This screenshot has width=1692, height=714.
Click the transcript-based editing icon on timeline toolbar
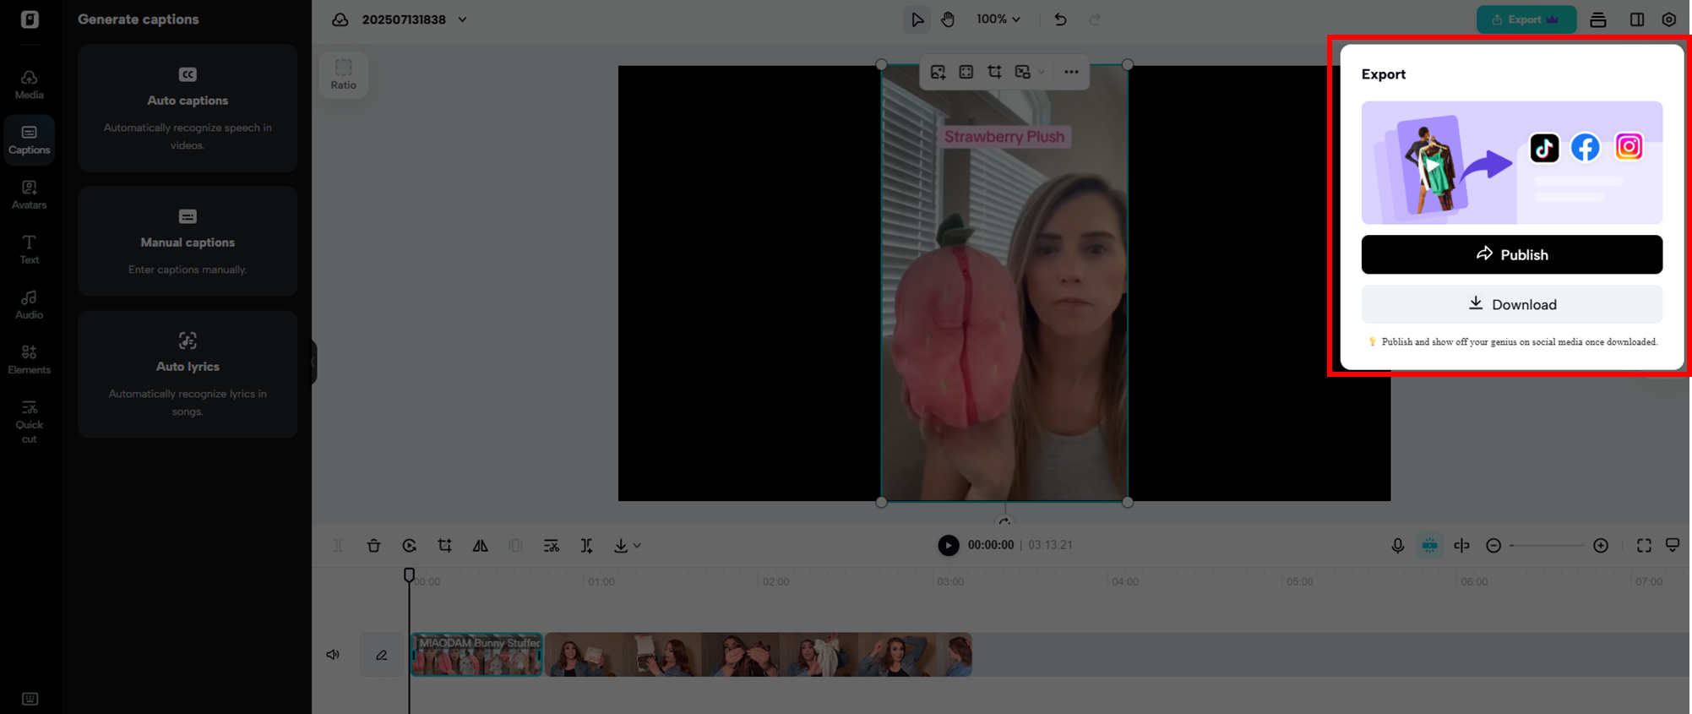tap(551, 546)
